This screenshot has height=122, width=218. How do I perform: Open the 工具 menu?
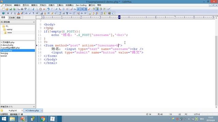[x=60, y=5]
